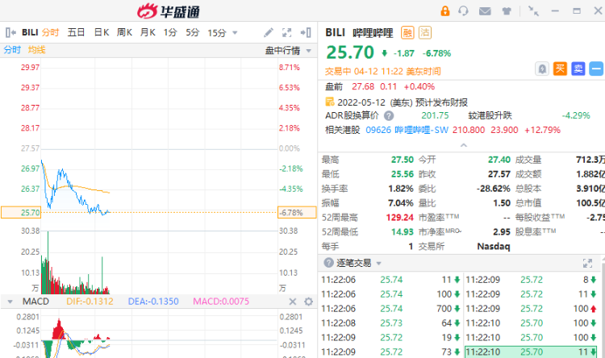Remove BILI from watchlist minus button
Viewport: 605px width, 358px height.
(x=596, y=69)
